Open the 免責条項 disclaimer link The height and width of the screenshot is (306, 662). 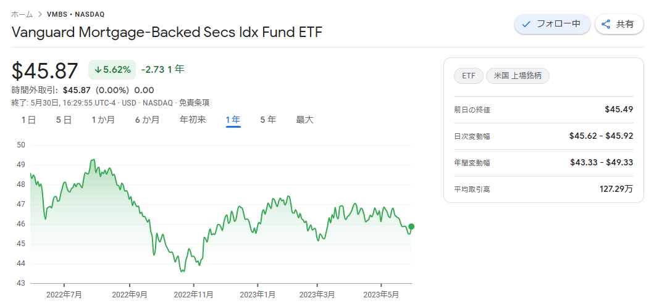click(x=194, y=102)
